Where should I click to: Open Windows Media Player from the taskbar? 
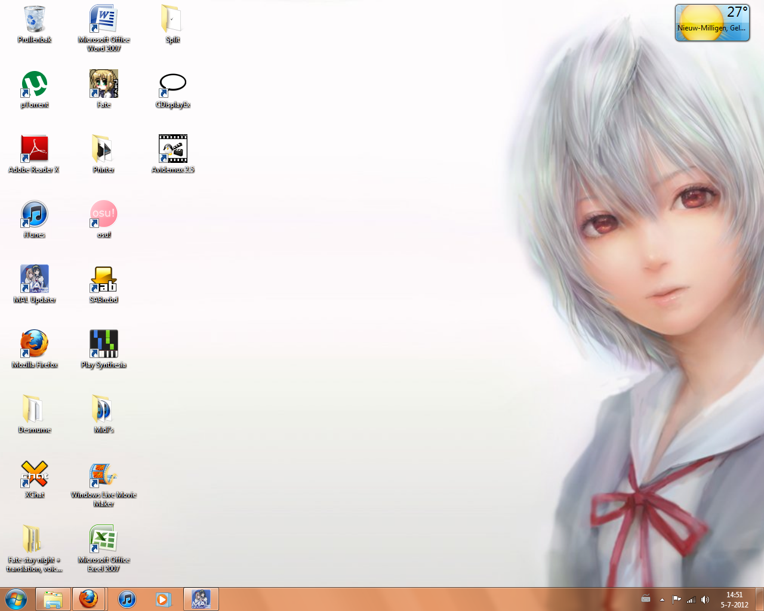pyautogui.click(x=164, y=599)
